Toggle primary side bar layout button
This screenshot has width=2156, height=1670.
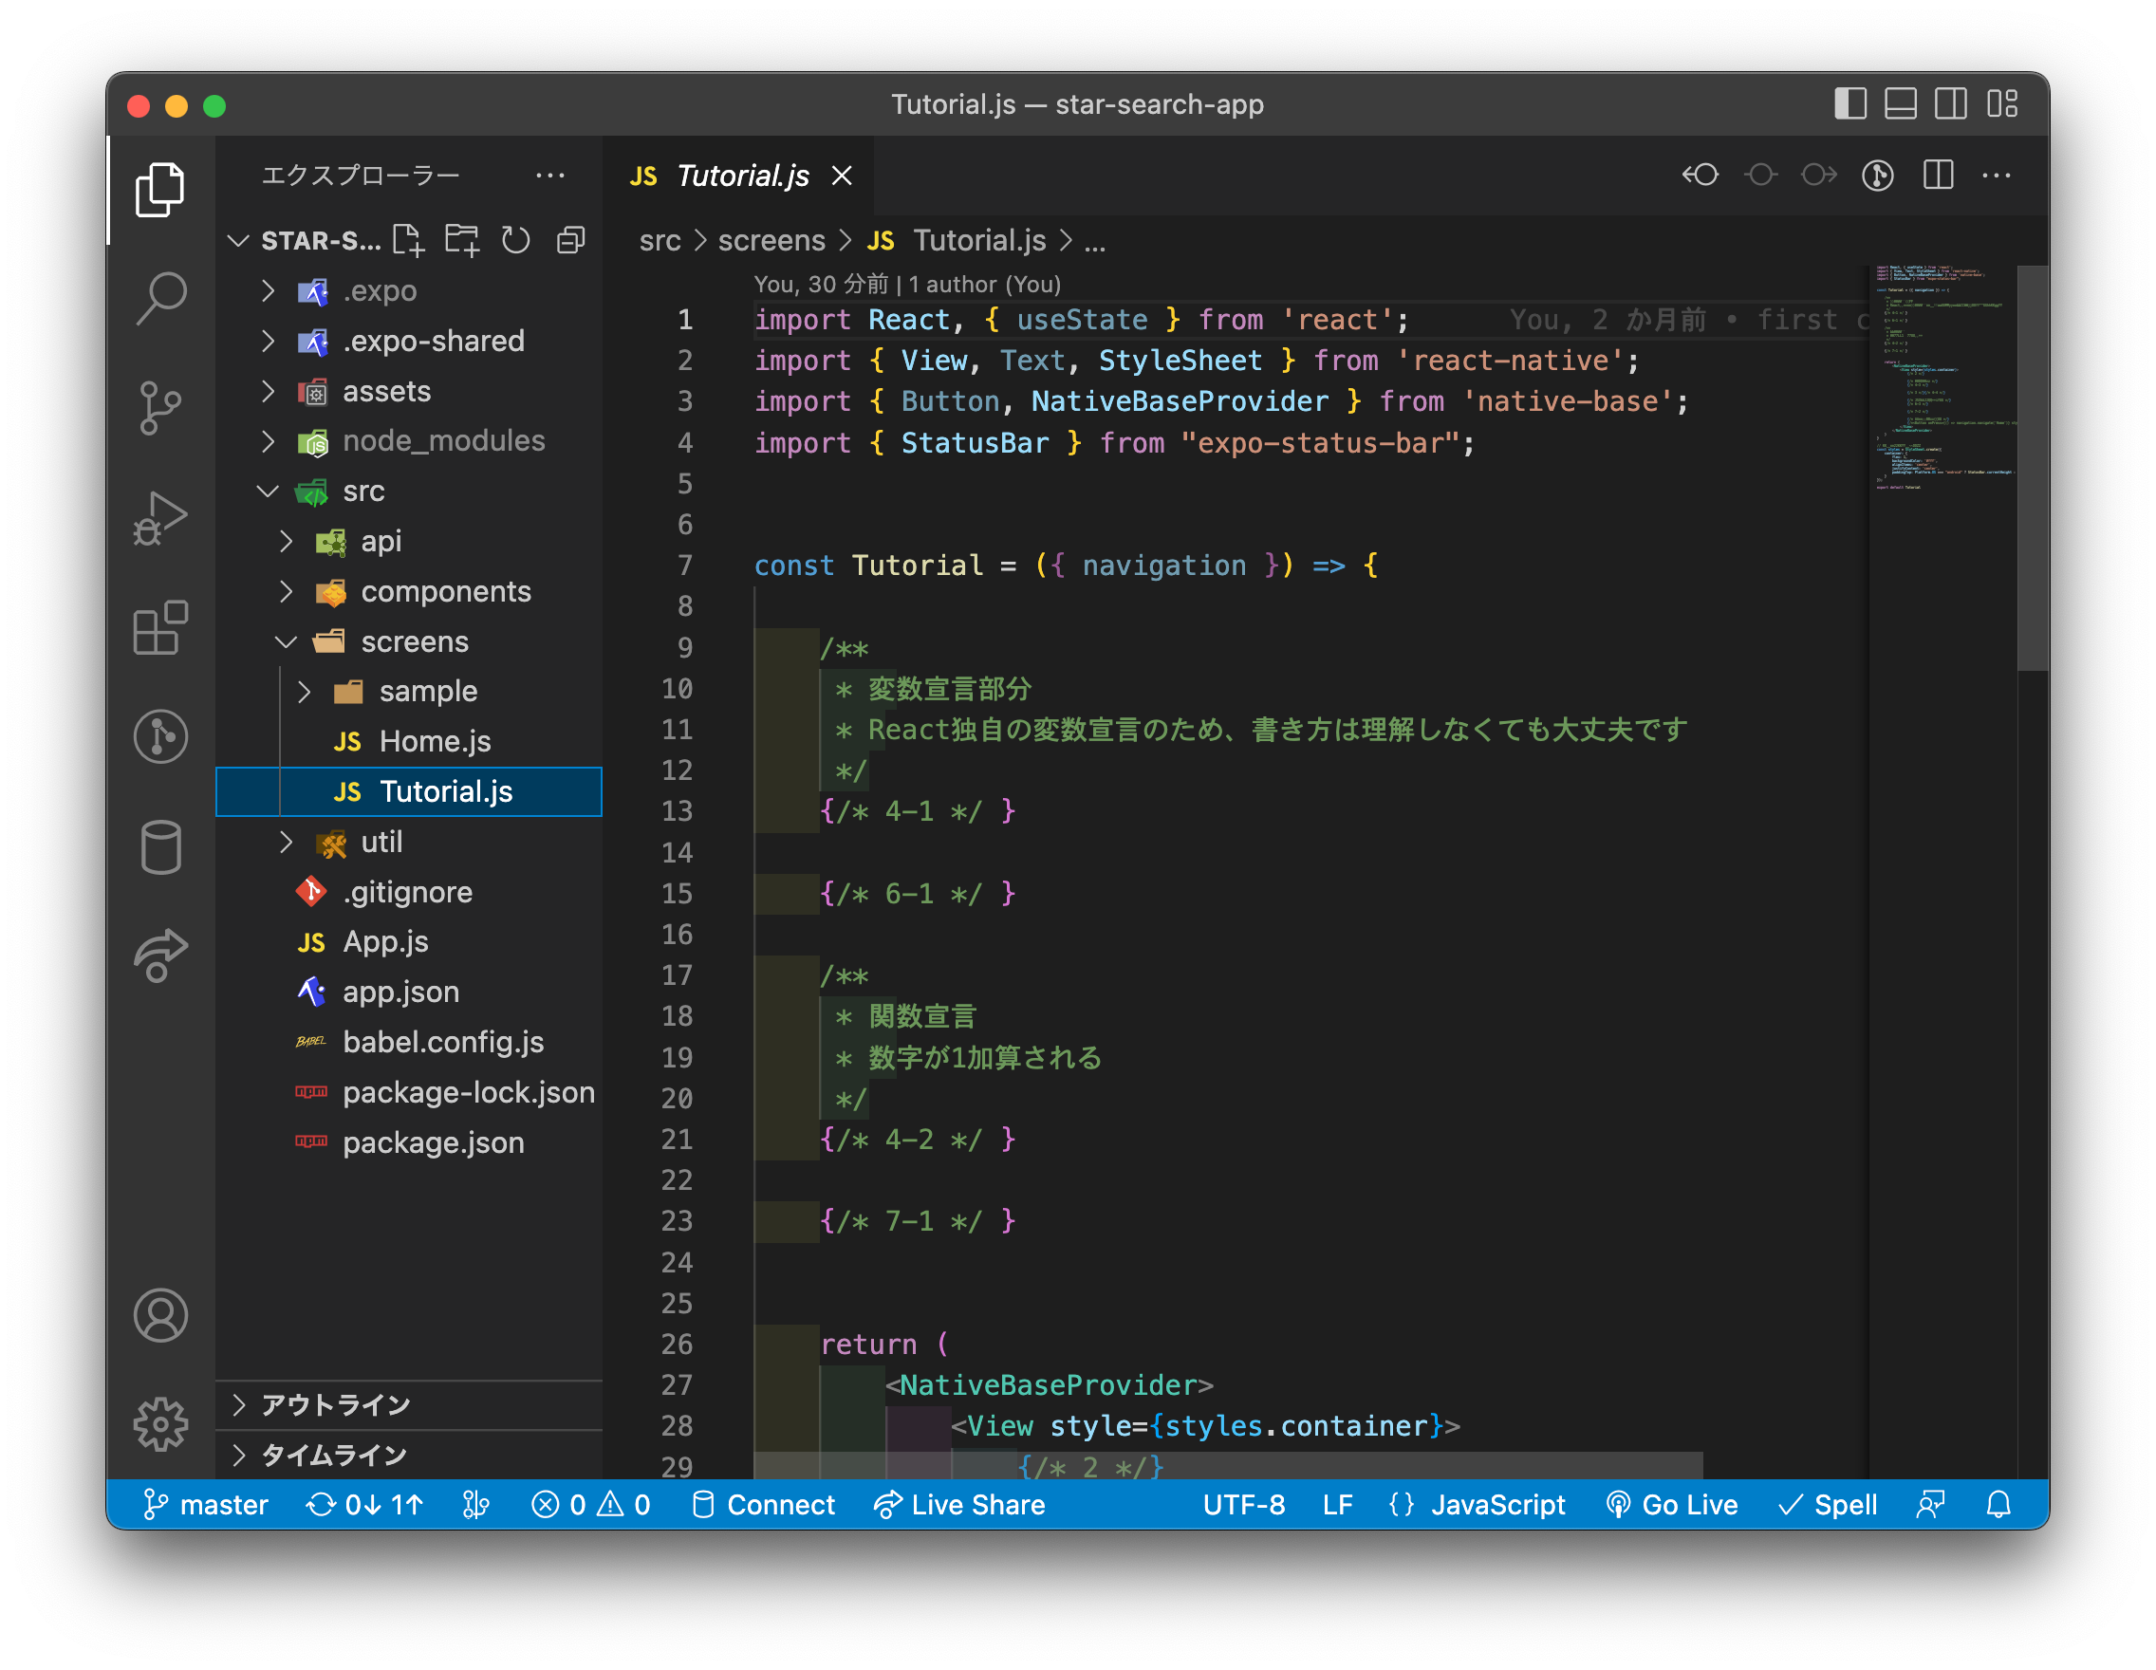(1850, 103)
